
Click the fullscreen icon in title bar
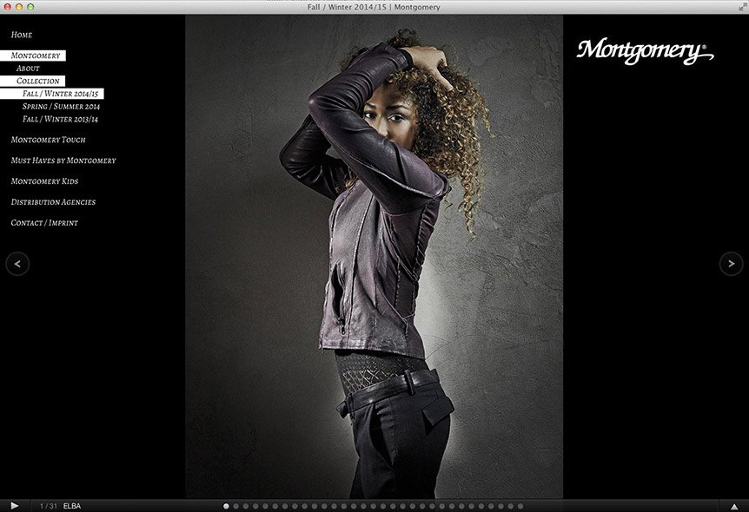[x=742, y=7]
